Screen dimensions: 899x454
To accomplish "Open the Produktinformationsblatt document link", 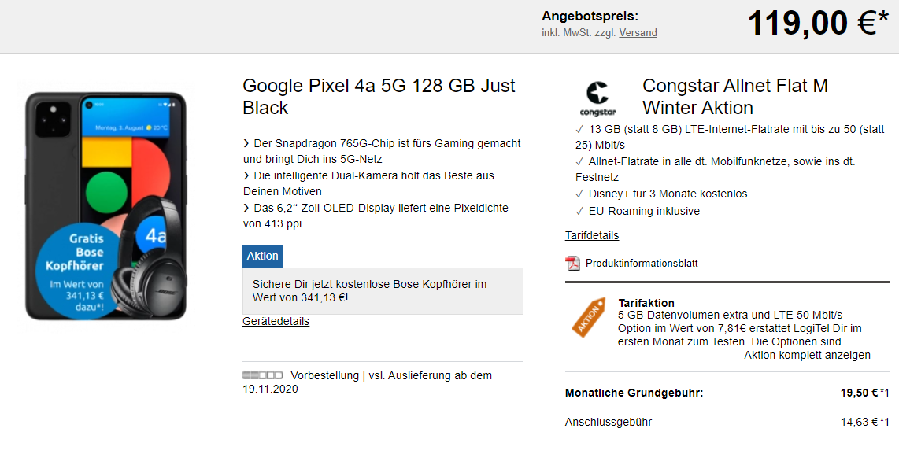I will pos(642,264).
